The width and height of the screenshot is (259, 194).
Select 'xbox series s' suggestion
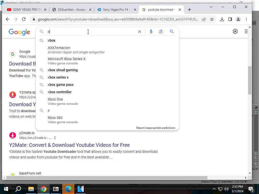[107, 77]
